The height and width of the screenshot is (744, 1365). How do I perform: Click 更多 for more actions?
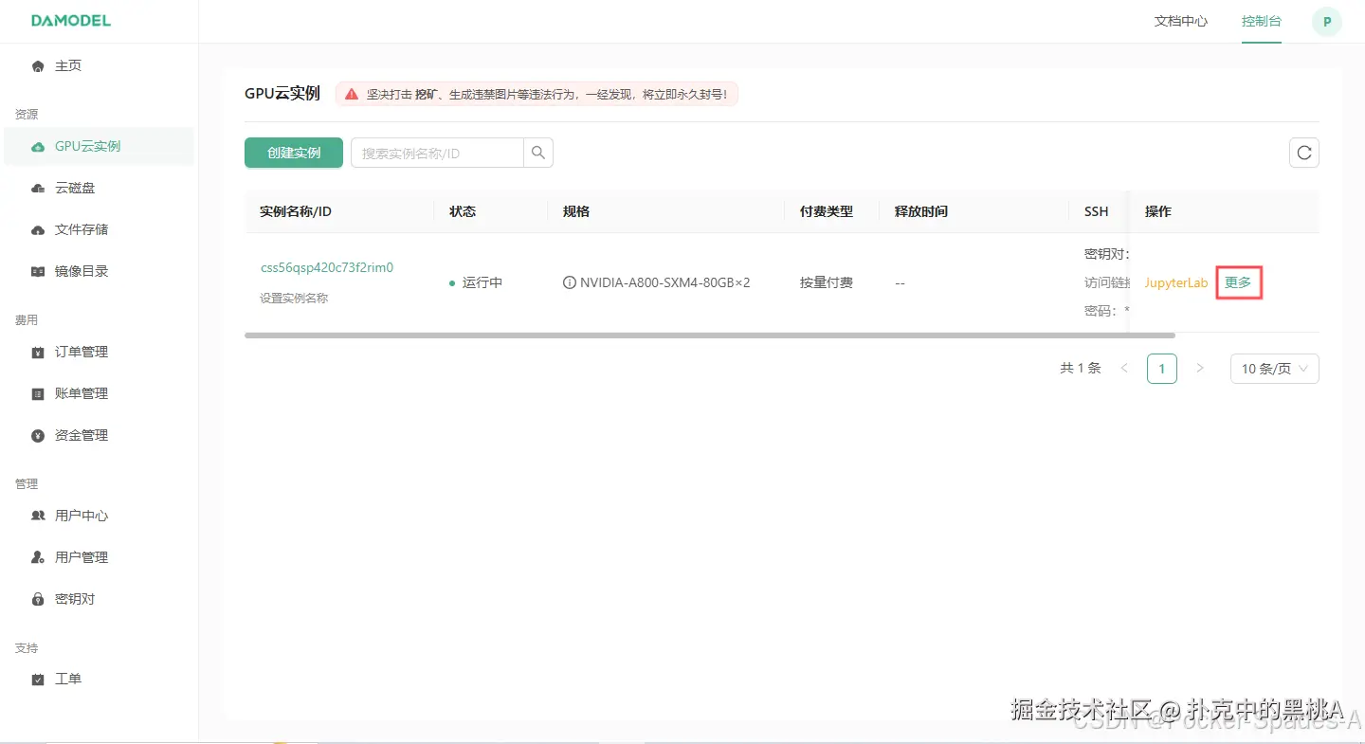coord(1238,282)
